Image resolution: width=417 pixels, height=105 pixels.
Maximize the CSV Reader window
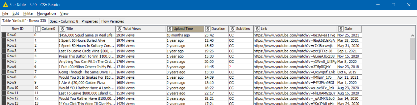[393, 5]
